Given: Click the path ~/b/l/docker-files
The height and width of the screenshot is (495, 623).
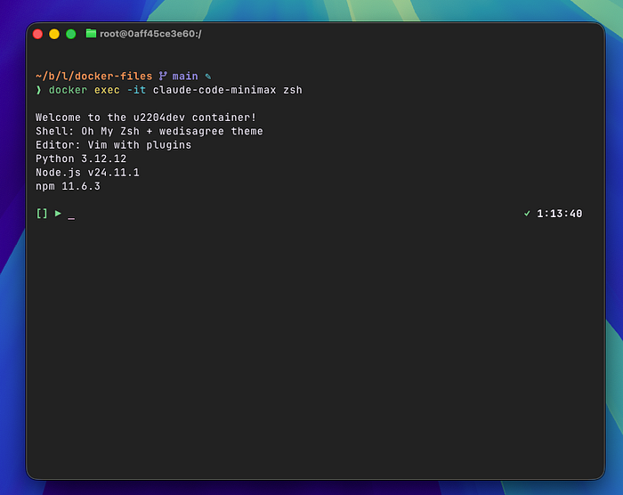Looking at the screenshot, I should click(x=94, y=76).
